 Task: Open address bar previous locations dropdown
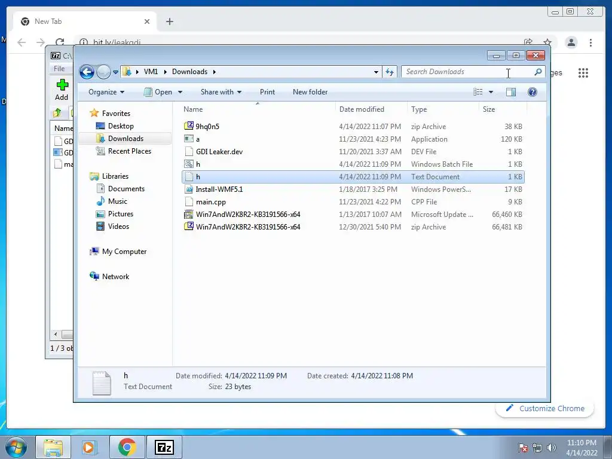(x=376, y=72)
